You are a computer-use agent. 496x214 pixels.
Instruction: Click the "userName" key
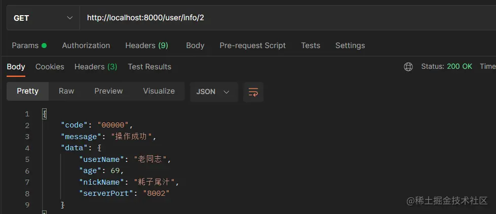tap(101, 159)
